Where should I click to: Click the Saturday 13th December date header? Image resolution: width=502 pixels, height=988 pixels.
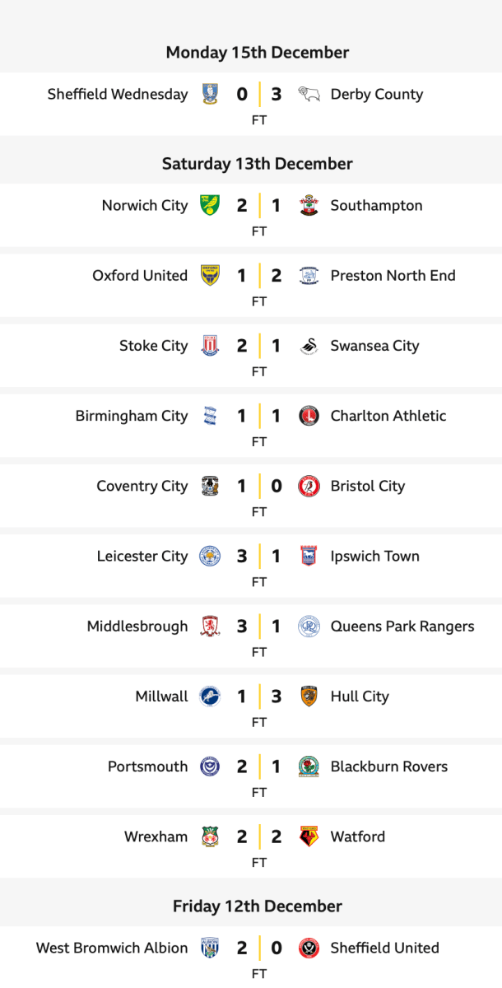point(258,163)
